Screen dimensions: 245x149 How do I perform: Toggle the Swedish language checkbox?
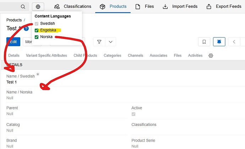point(37,23)
